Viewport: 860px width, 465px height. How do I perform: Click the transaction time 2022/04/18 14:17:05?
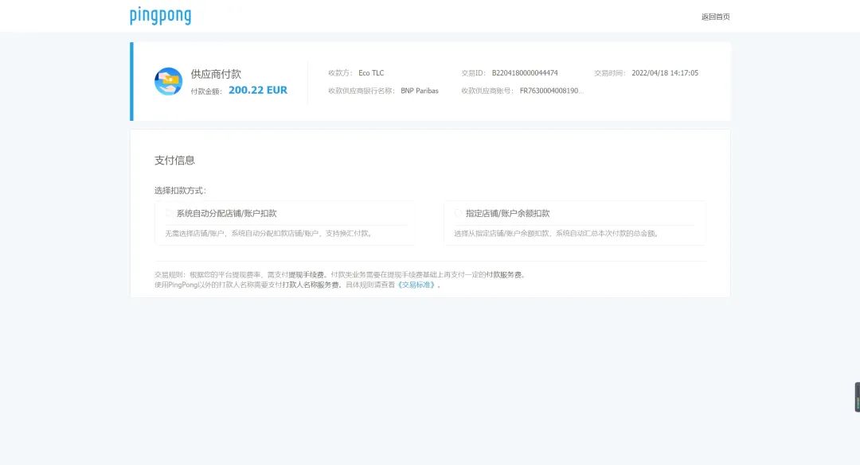tap(666, 72)
